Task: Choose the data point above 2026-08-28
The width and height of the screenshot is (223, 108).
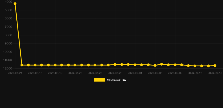Action: pyautogui.click(x=115, y=64)
